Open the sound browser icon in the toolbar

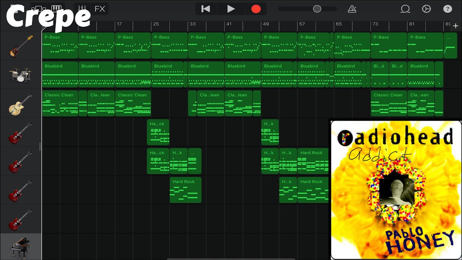(x=38, y=9)
